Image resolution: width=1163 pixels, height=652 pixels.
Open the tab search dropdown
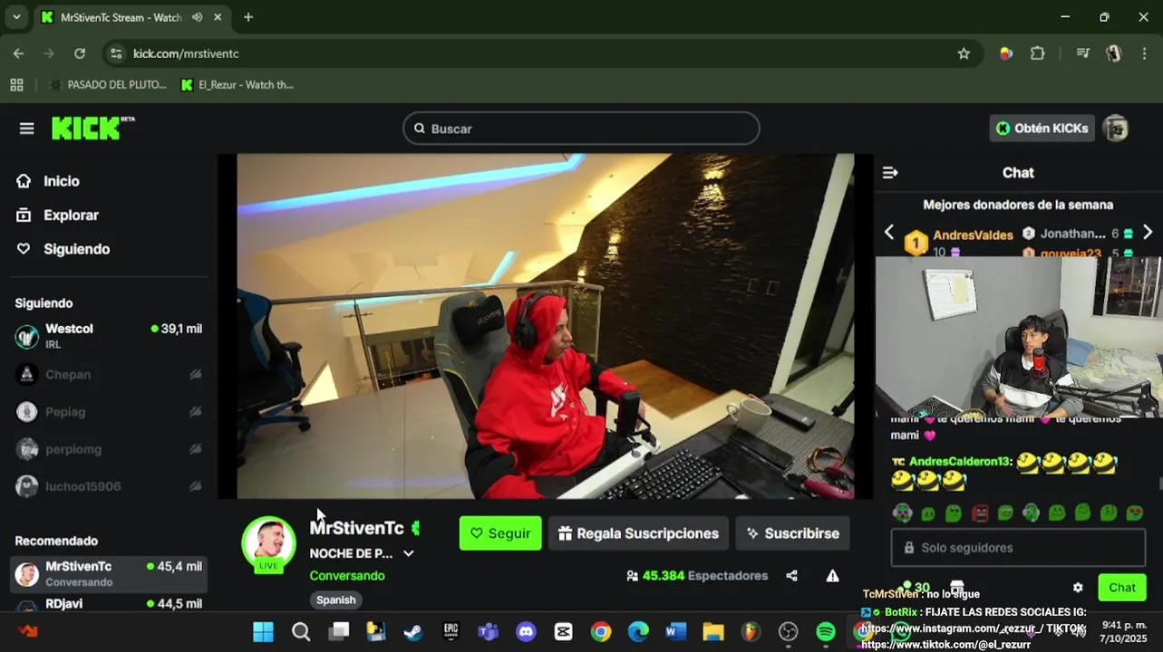pyautogui.click(x=16, y=17)
